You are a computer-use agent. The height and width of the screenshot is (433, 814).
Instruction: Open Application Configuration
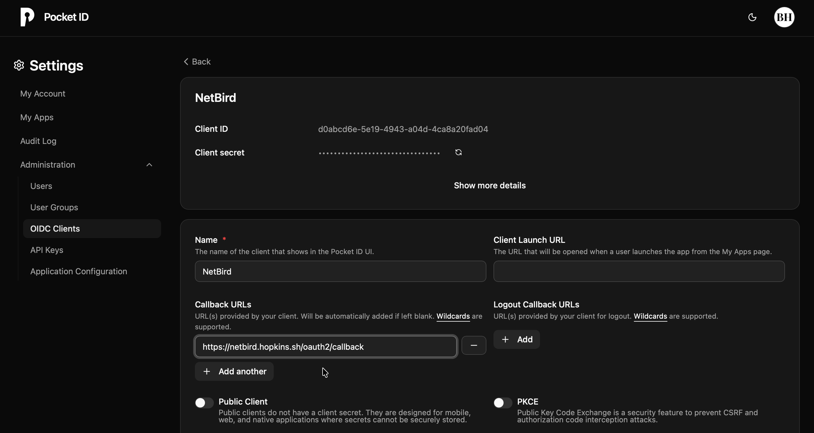pos(79,271)
